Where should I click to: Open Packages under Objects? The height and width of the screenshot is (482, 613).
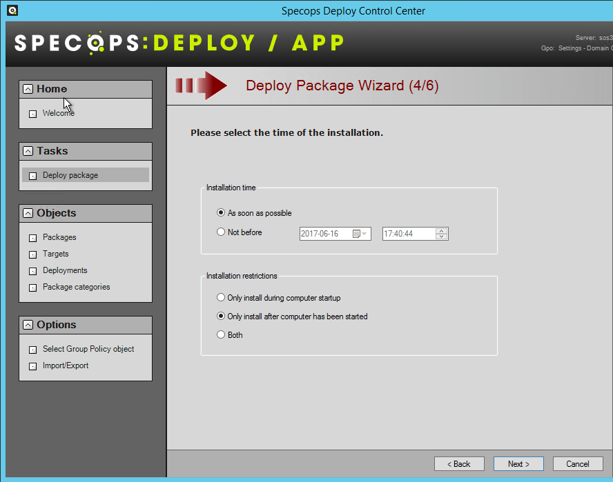pos(59,237)
